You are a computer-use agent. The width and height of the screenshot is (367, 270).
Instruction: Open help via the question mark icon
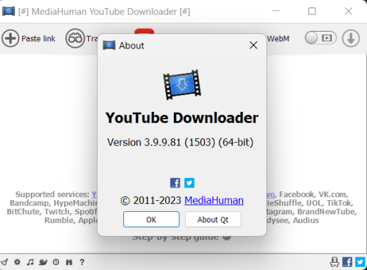tap(82, 262)
